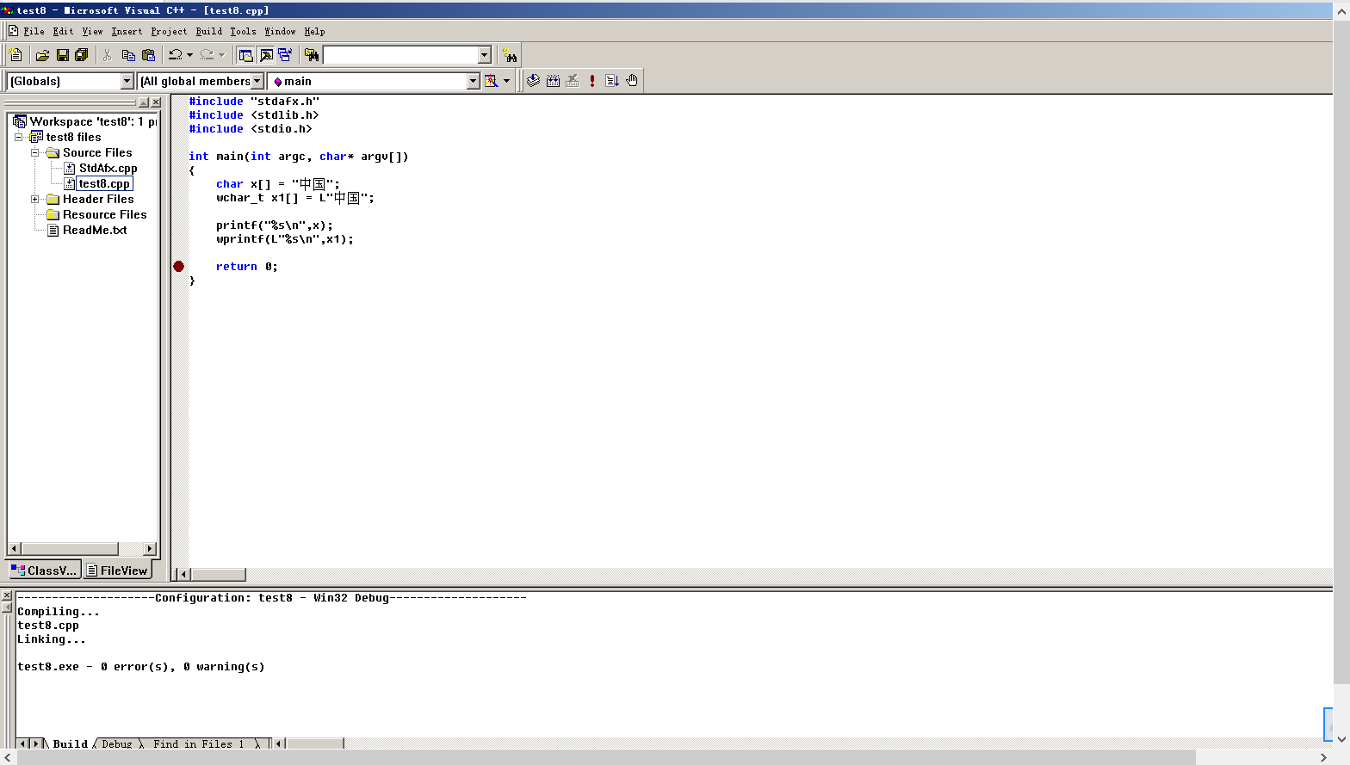Open the Project menu
This screenshot has width=1350, height=765.
point(169,31)
